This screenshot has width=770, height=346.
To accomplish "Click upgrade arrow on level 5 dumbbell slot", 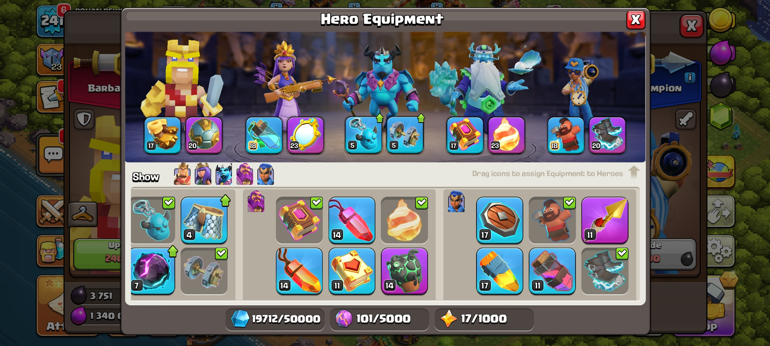I will pyautogui.click(x=421, y=118).
